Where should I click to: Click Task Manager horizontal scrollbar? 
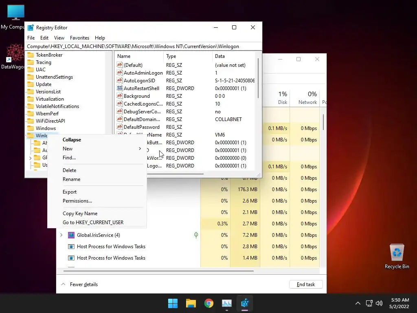pos(158,271)
